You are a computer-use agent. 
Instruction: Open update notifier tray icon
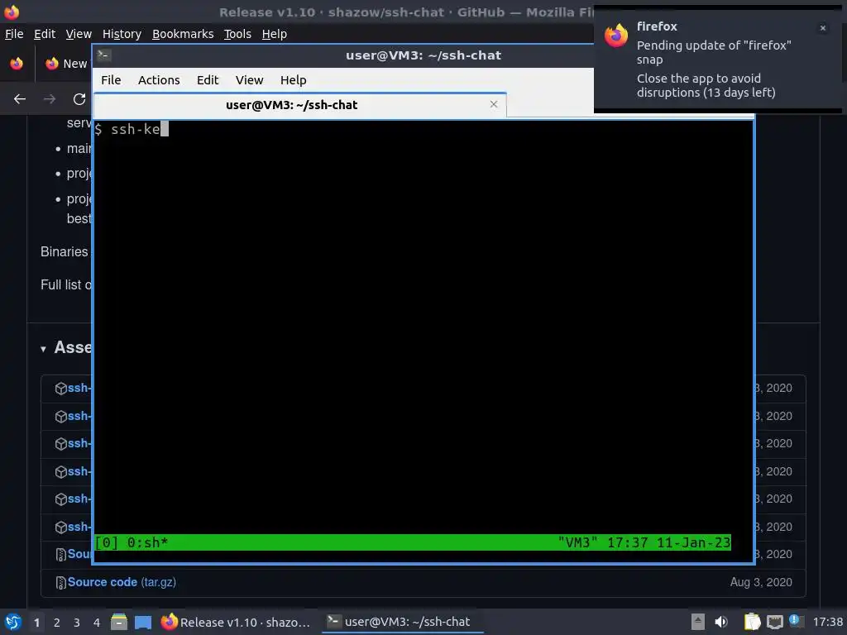pyautogui.click(x=795, y=621)
